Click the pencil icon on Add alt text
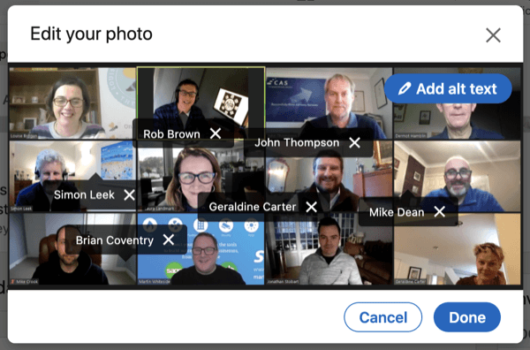530x350 pixels. (x=405, y=88)
